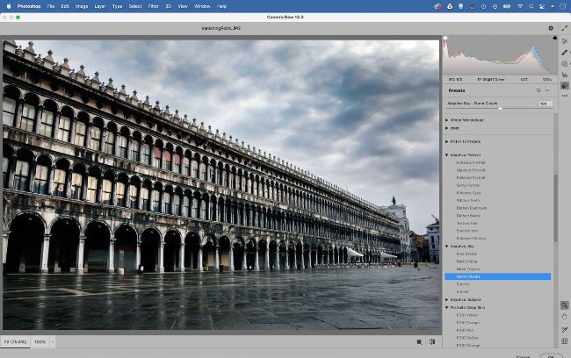Click the Cancel button
The width and height of the screenshot is (571, 358).
[524, 356]
